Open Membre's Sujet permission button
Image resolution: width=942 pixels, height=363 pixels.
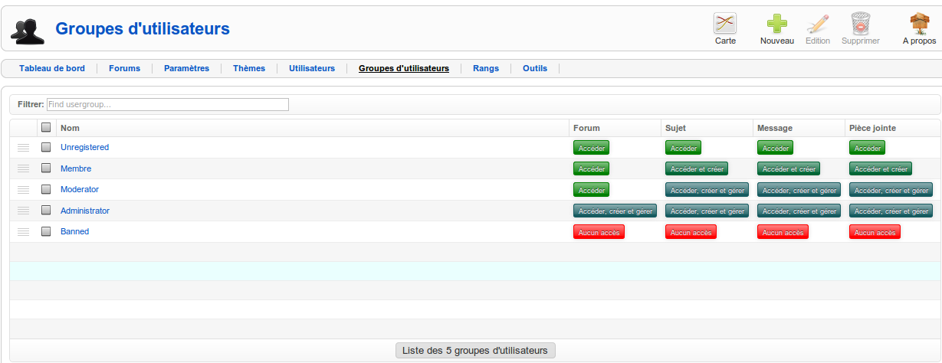tap(696, 168)
